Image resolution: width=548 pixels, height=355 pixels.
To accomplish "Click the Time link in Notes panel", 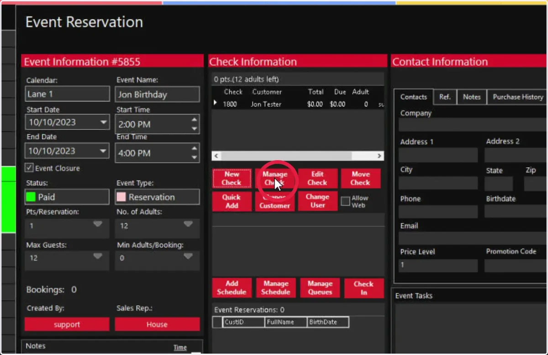I will tap(180, 347).
